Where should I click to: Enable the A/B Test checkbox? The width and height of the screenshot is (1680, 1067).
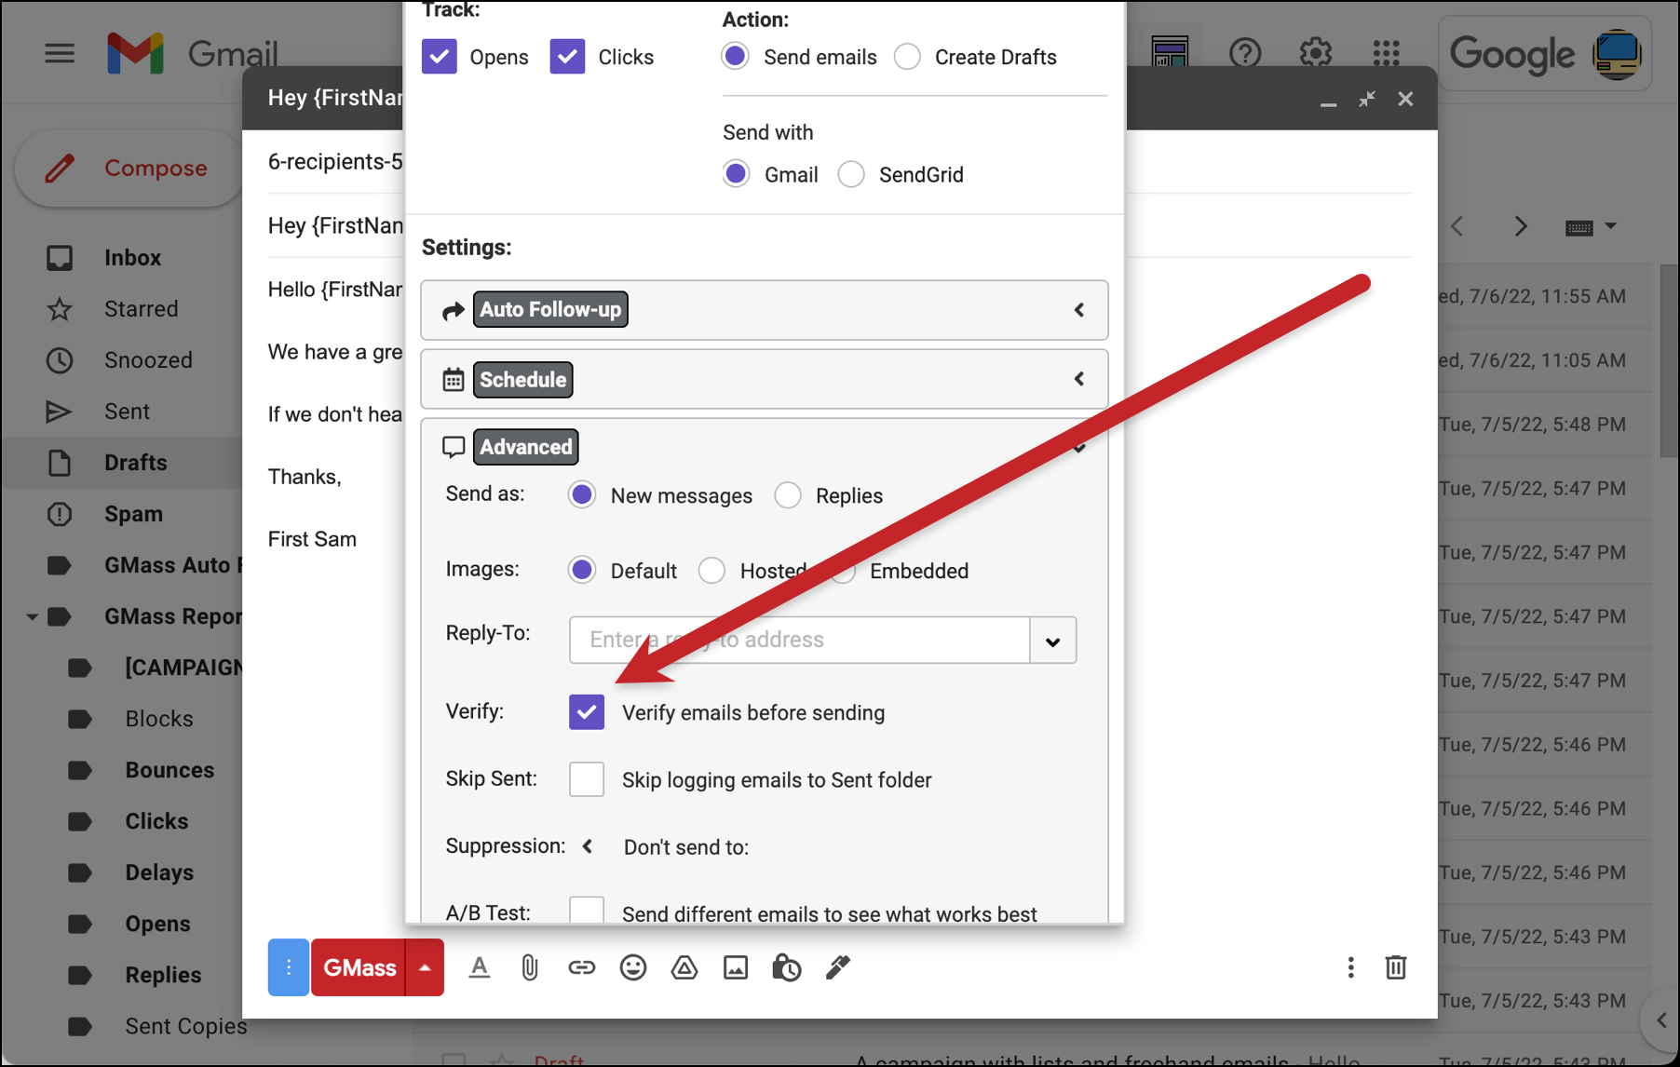[x=587, y=910]
